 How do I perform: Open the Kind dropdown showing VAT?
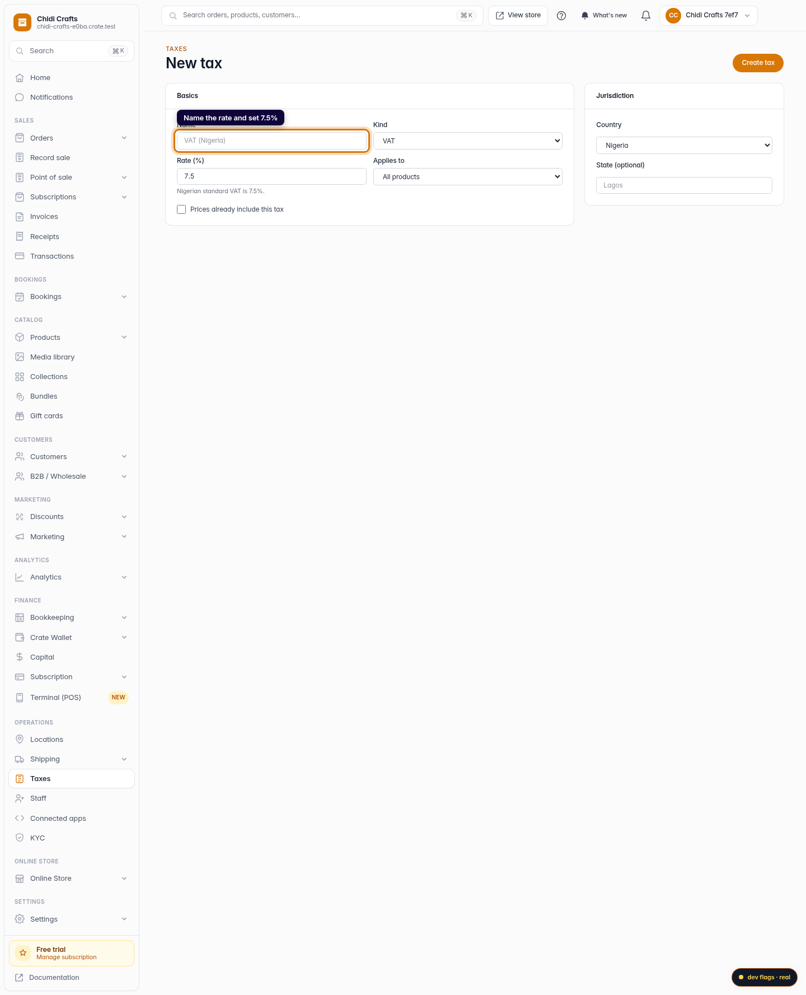468,141
